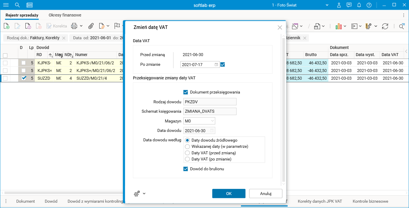Click the document with table export icon
The image size is (409, 208).
[x=317, y=26]
